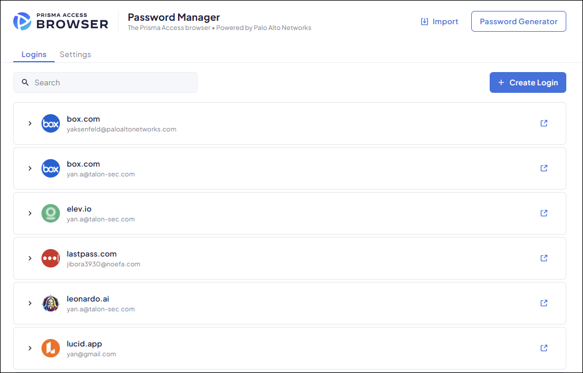Image resolution: width=583 pixels, height=373 pixels.
Task: Select the jibora3930@noefa.com username text
Action: pos(103,264)
